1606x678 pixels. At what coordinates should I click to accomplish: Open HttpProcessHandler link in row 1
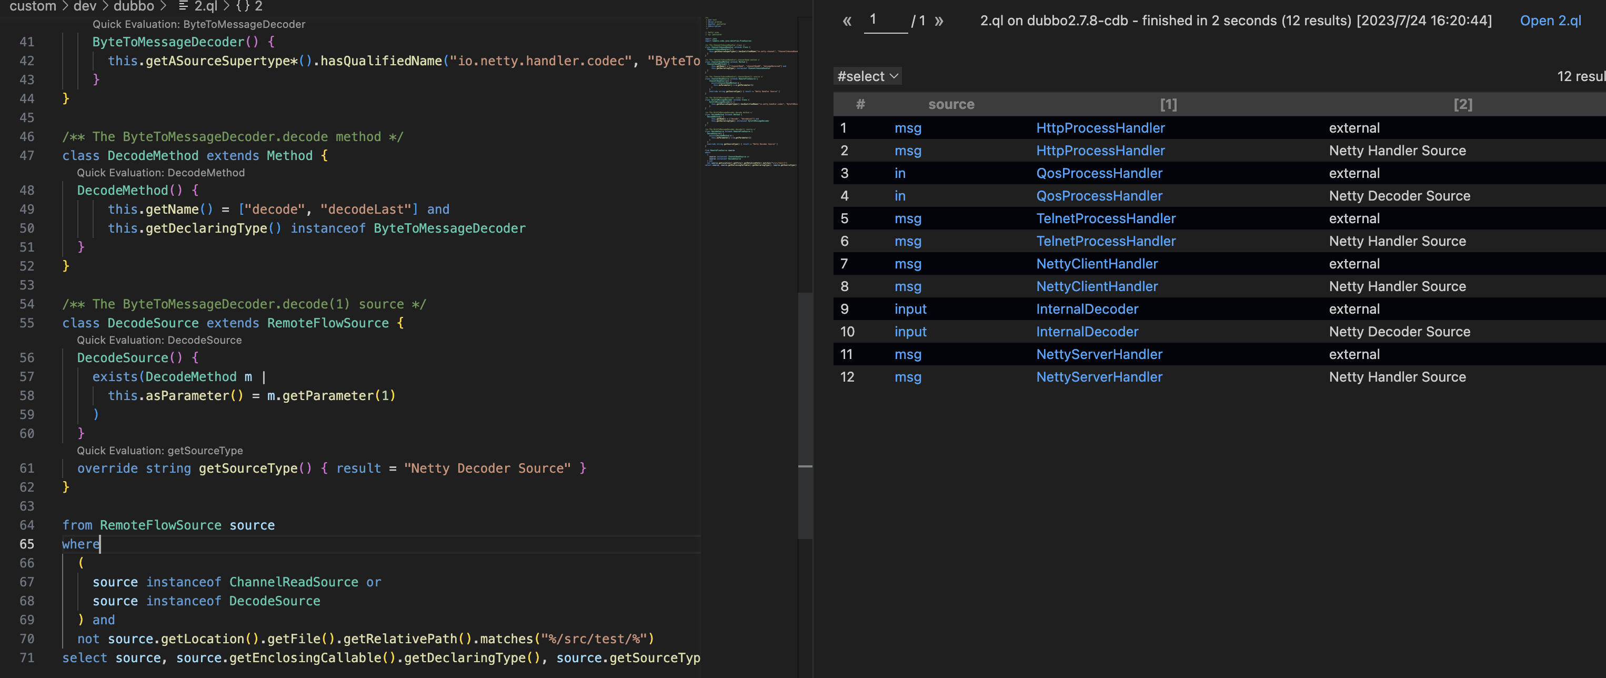coord(1100,128)
